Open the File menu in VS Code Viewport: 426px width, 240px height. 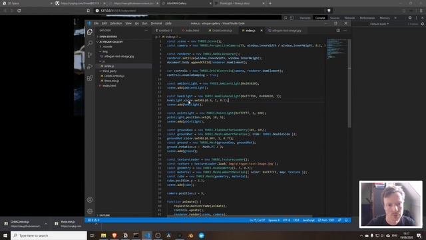pyautogui.click(x=96, y=23)
